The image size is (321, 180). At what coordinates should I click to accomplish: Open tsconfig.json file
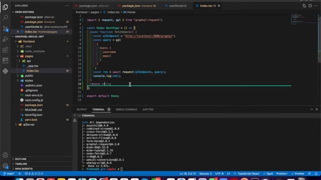[x=34, y=115]
